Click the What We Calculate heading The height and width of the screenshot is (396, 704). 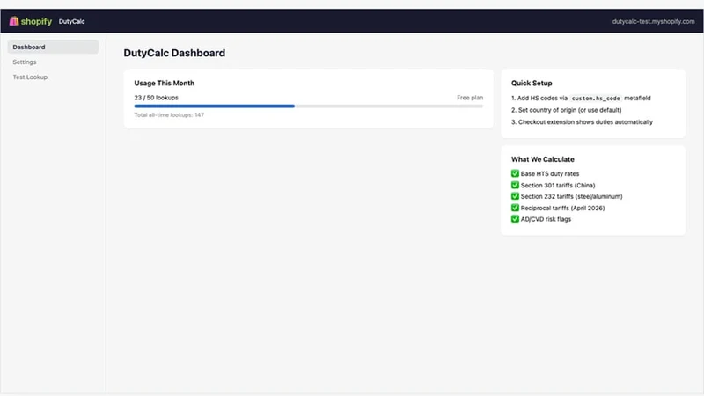coord(542,159)
